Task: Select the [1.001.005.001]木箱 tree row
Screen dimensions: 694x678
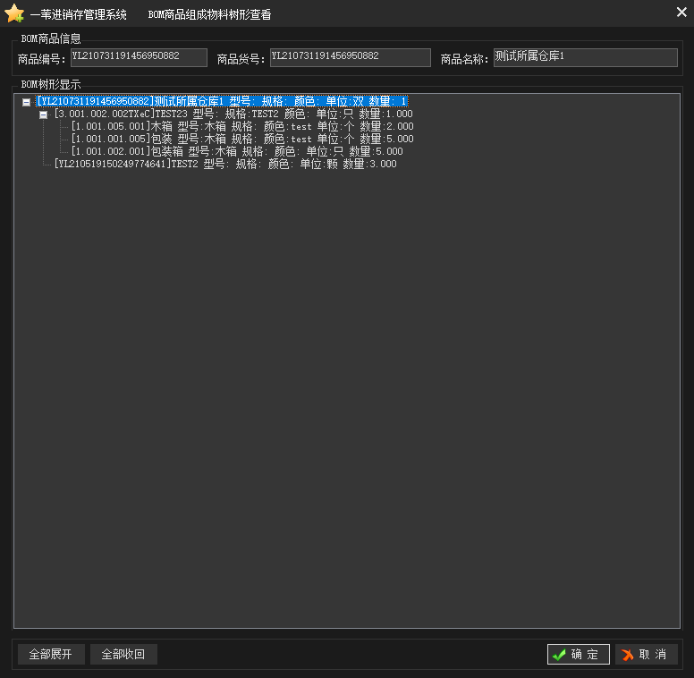Action: coord(242,127)
